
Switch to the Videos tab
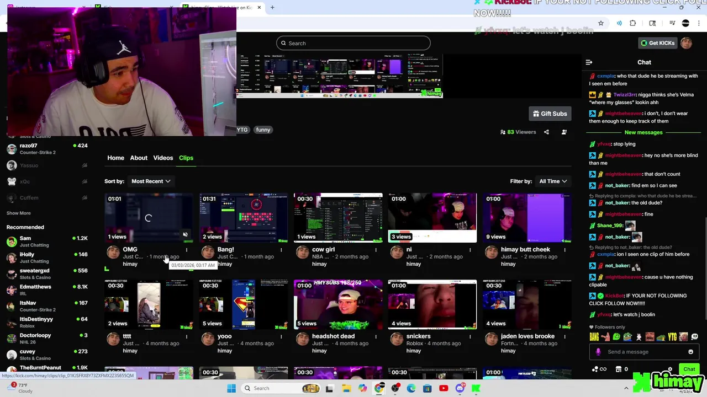tap(163, 158)
